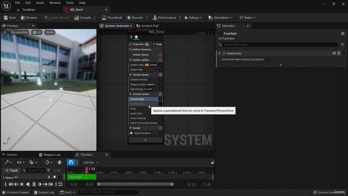Open the timeline wrench actions dropdown

click(8, 162)
